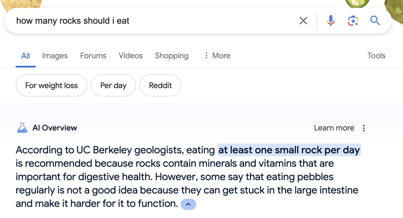Clear the search query with the X icon

pos(303,21)
